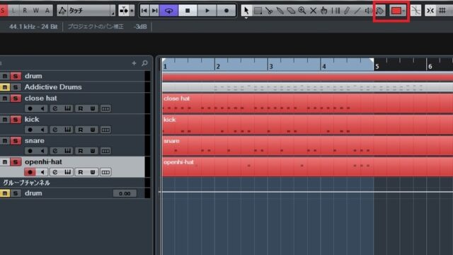Select the Line tool
Image resolution: width=453 pixels, height=255 pixels.
(x=357, y=11)
